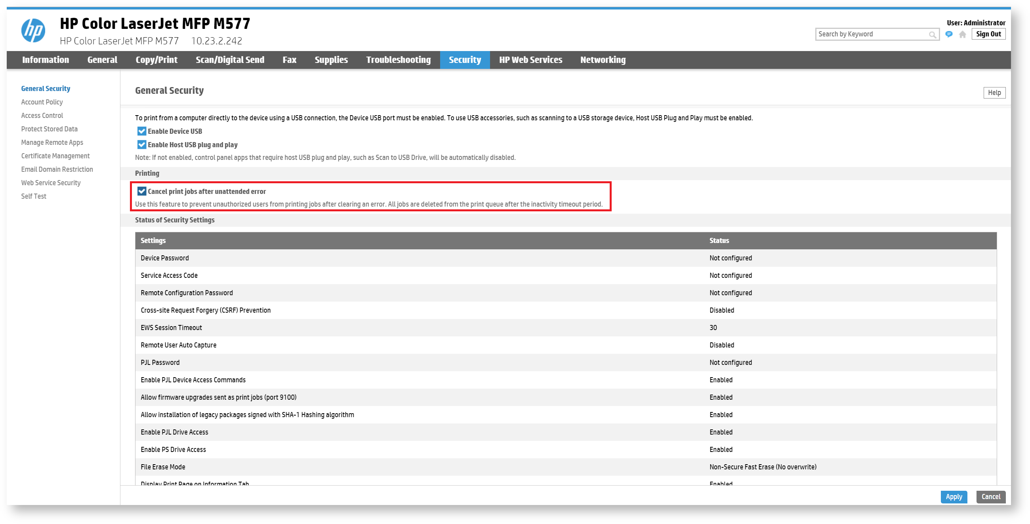Image resolution: width=1030 pixels, height=524 pixels.
Task: Click Enable PJL Drive Access row
Action: pos(566,433)
